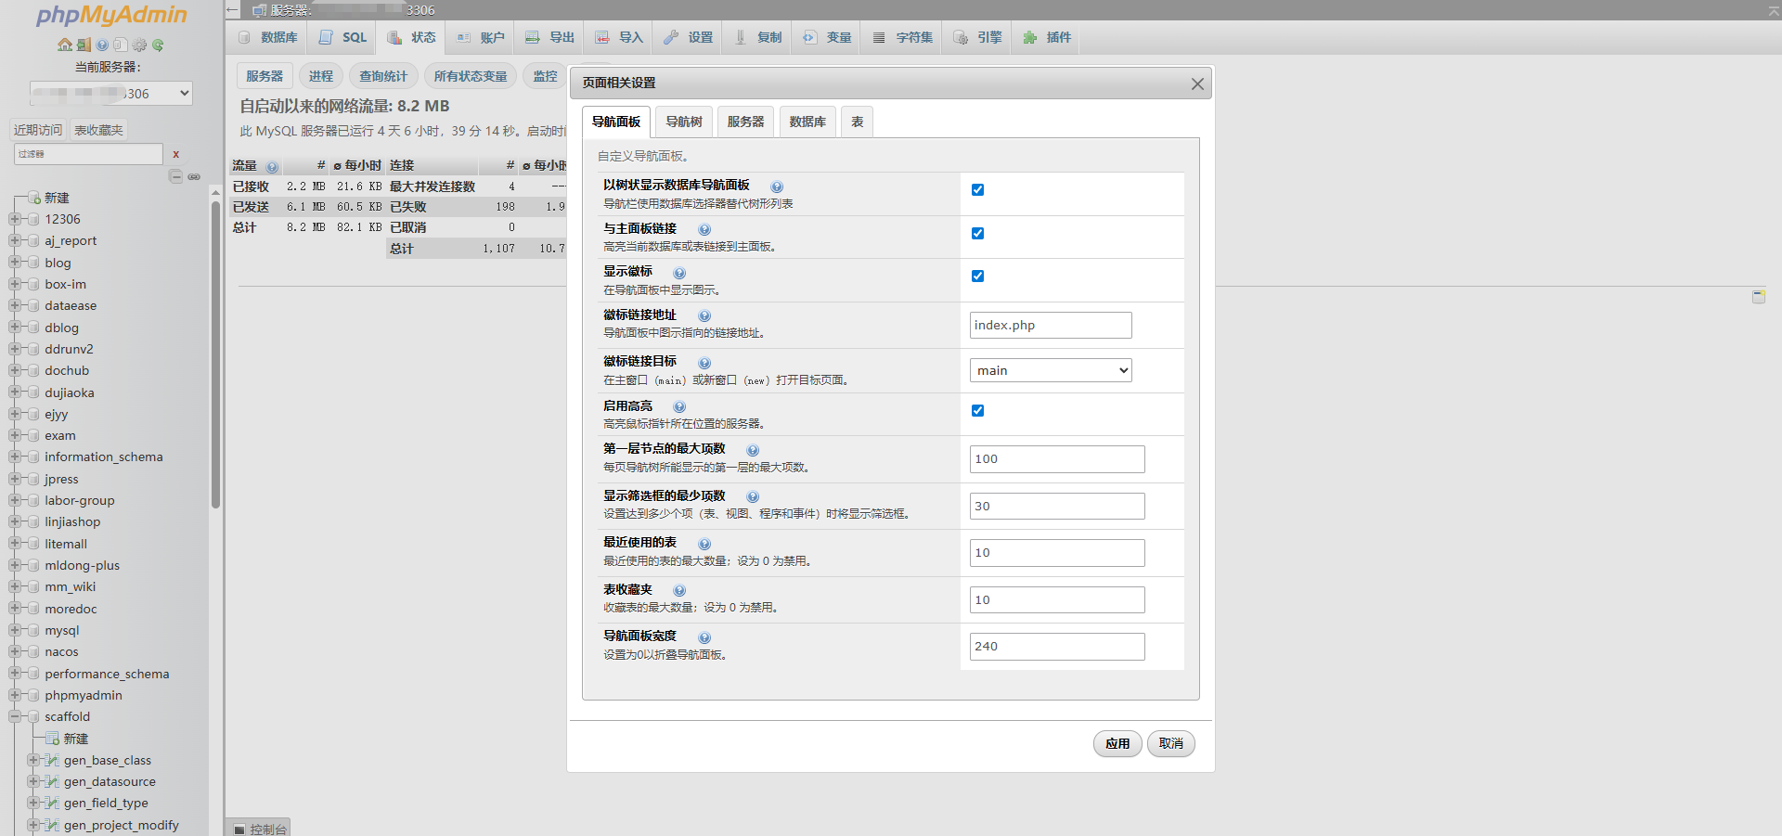Click the 取消 button
The image size is (1782, 836).
(x=1170, y=743)
